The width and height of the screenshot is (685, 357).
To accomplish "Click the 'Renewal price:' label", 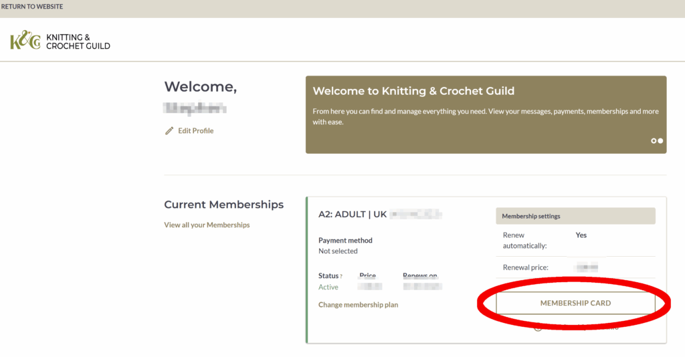I will tap(526, 267).
